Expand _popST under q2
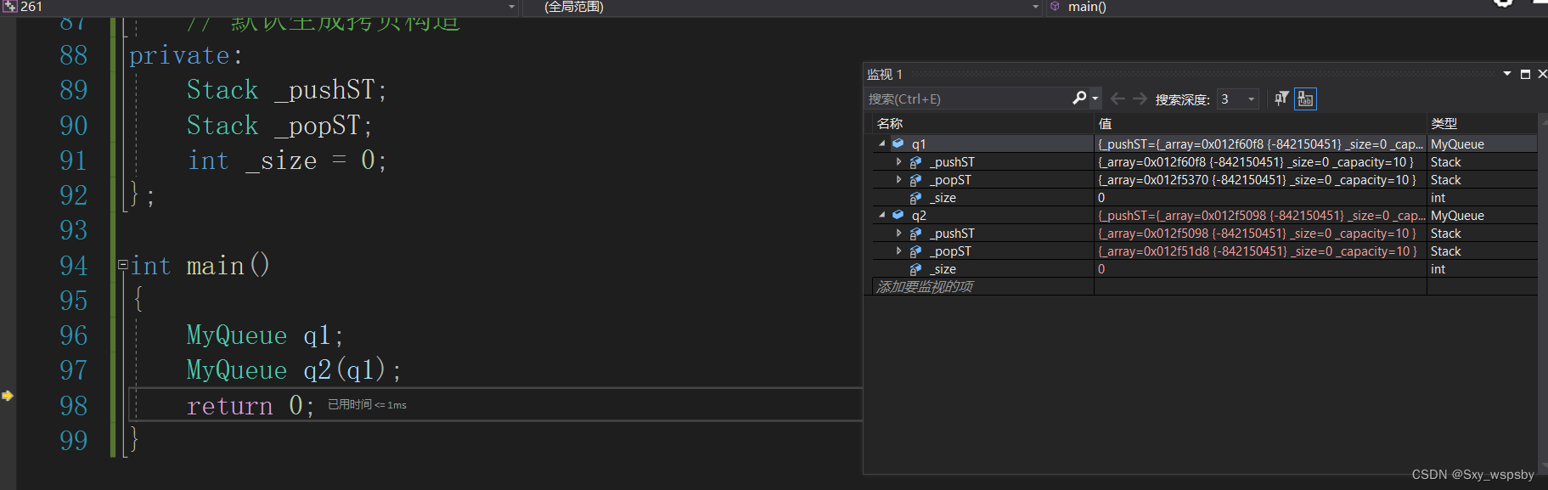The height and width of the screenshot is (490, 1548). [898, 251]
